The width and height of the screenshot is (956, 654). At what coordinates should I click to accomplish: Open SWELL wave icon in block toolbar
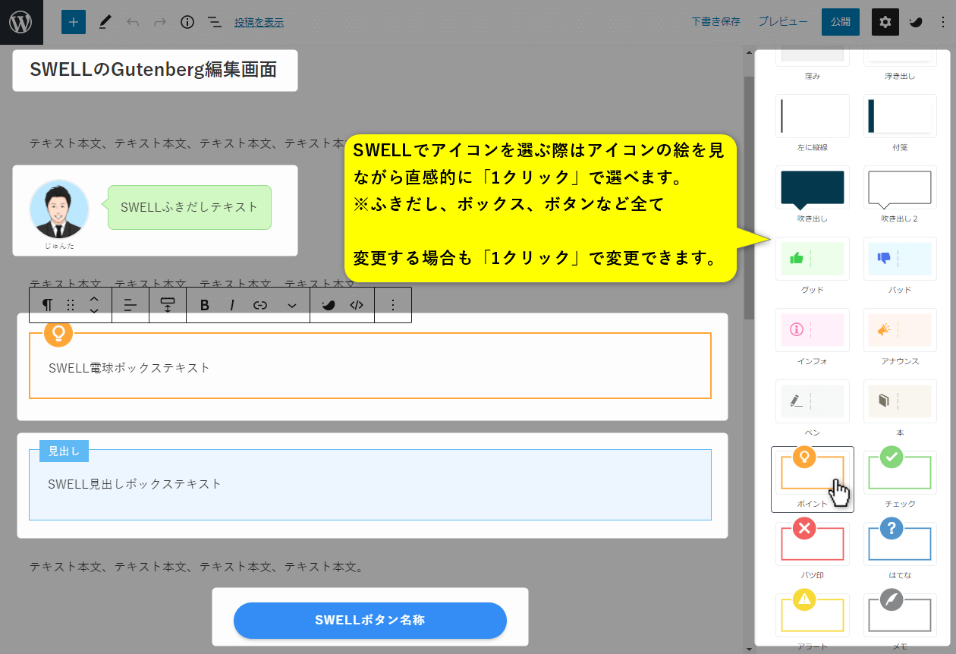point(329,305)
